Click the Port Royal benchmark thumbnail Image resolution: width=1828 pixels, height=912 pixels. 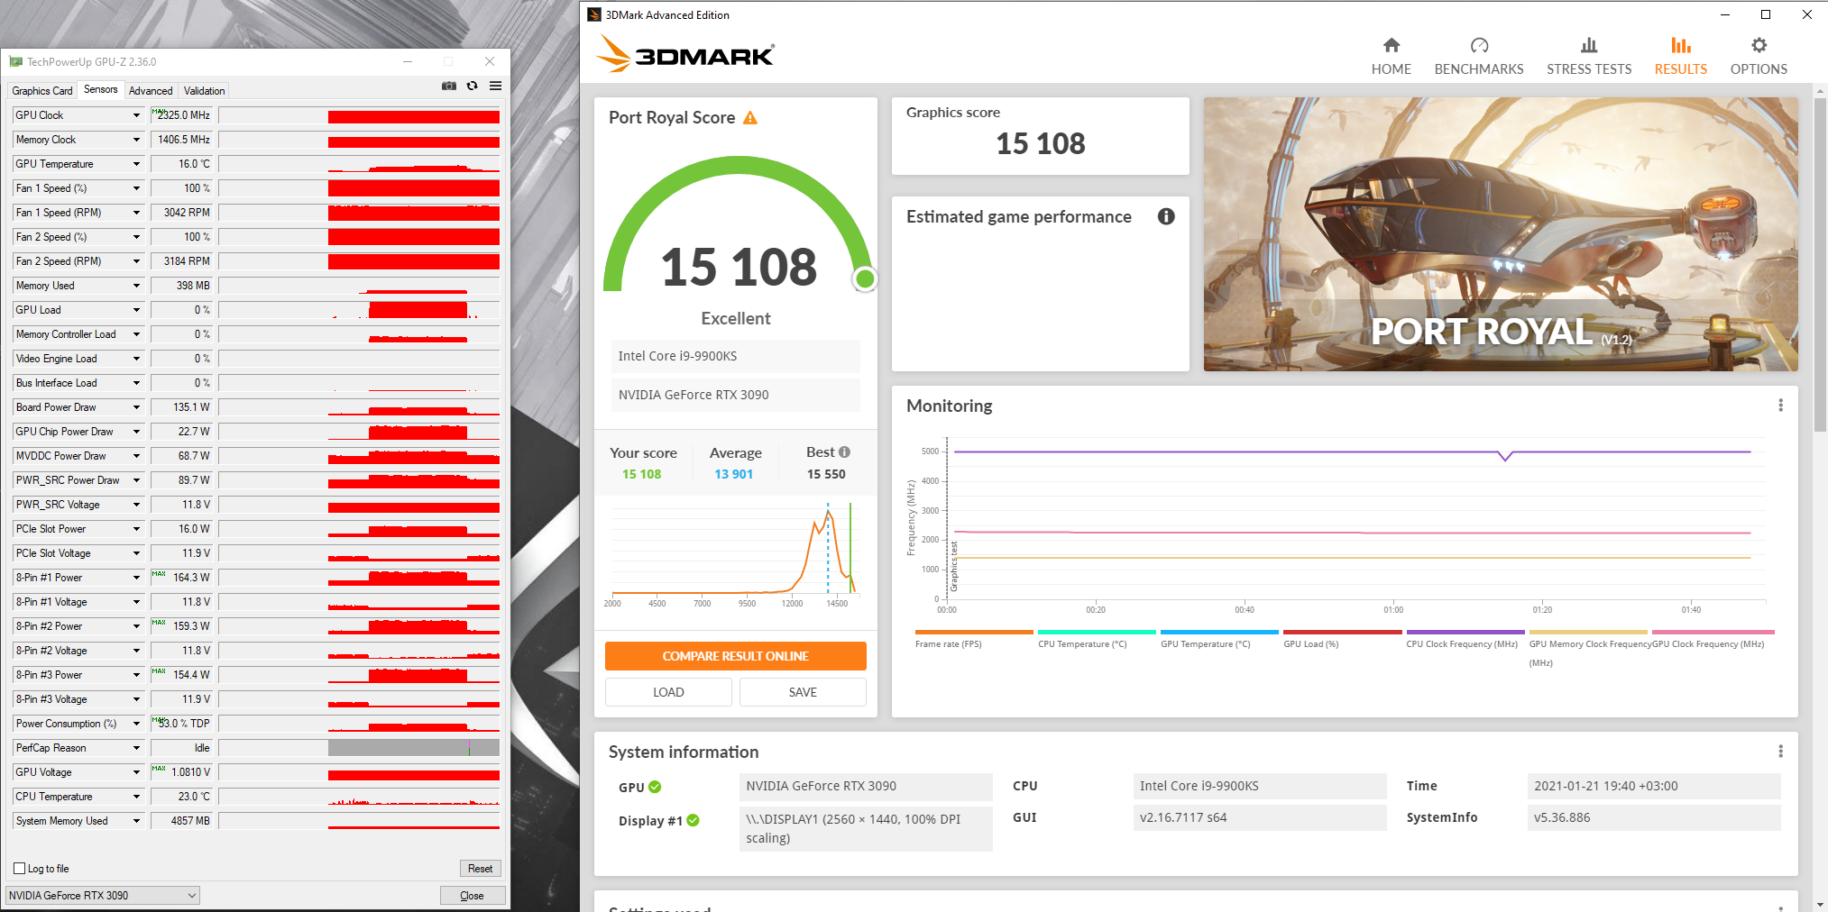click(1501, 234)
